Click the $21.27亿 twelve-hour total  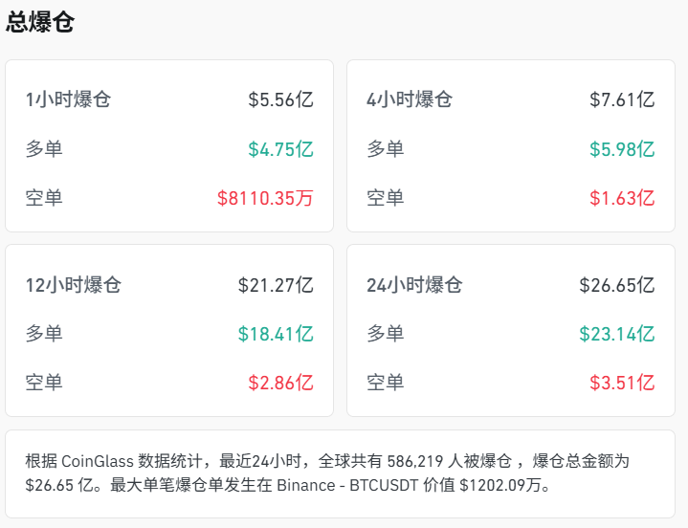[x=276, y=285]
